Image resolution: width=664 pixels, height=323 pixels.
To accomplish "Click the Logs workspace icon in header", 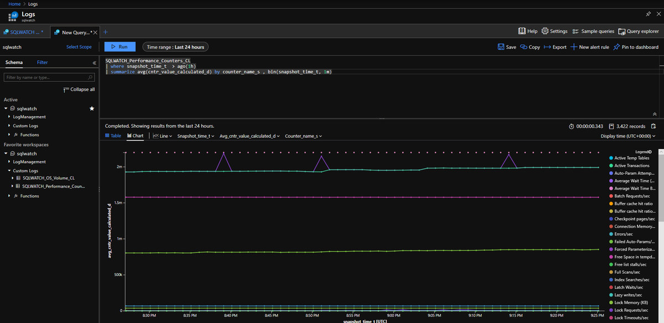I will coord(13,16).
